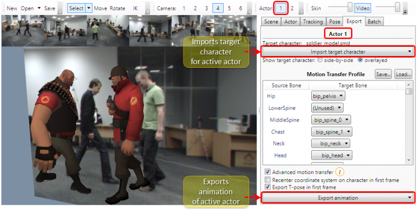Open the Pose tab

(x=335, y=22)
